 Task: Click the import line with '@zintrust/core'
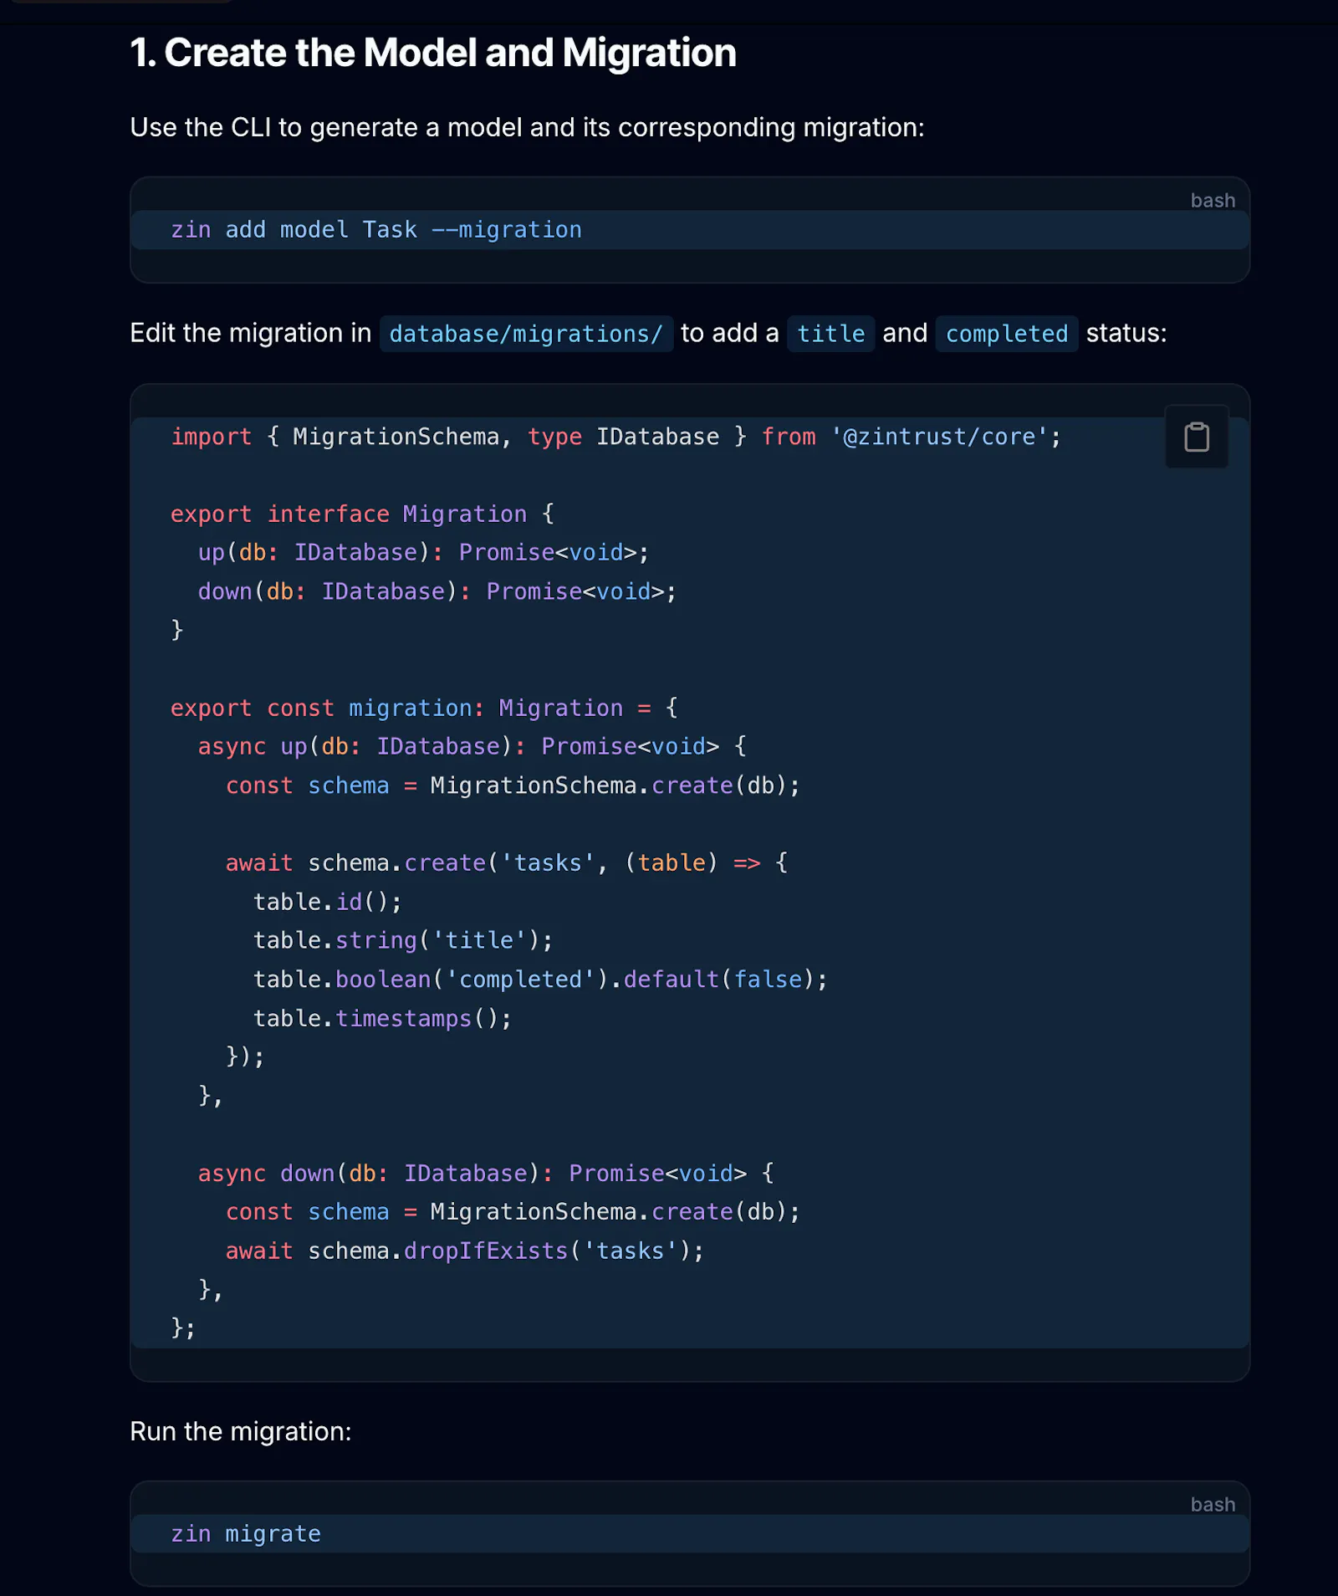click(x=616, y=437)
